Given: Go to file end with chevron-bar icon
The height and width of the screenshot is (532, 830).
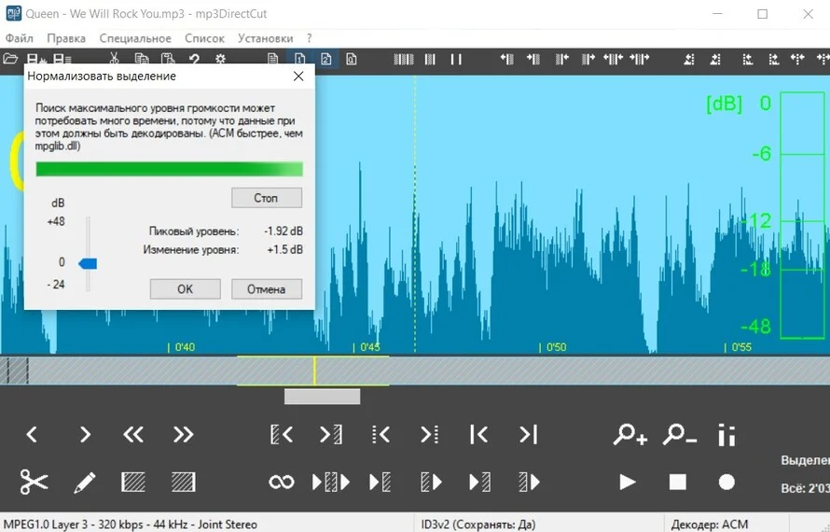Looking at the screenshot, I should coord(528,435).
